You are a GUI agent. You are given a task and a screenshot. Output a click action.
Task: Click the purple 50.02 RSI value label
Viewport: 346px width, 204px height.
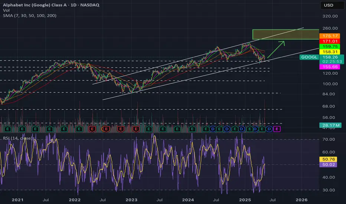[x=328, y=165]
